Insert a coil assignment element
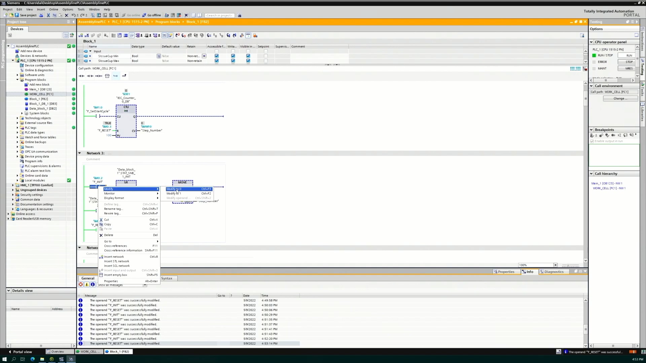646x363 pixels. (98, 76)
